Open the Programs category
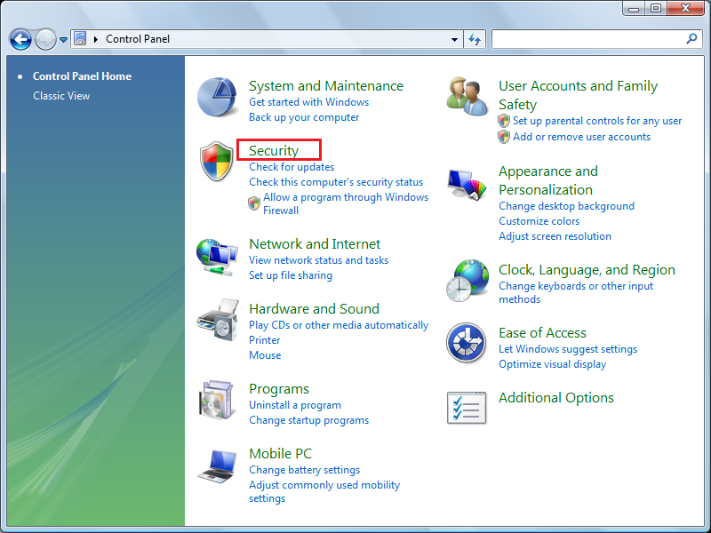This screenshot has width=711, height=533. point(279,389)
